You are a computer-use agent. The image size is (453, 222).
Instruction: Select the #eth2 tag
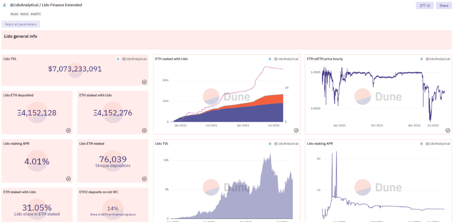coord(24,14)
